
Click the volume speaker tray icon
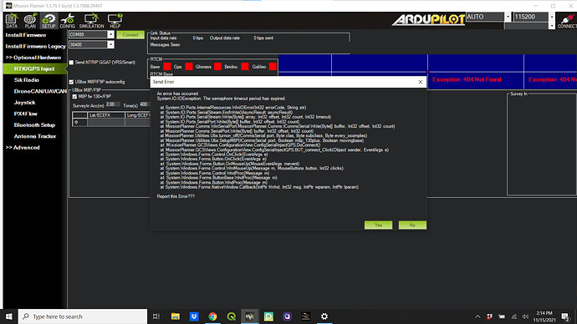coord(525,316)
